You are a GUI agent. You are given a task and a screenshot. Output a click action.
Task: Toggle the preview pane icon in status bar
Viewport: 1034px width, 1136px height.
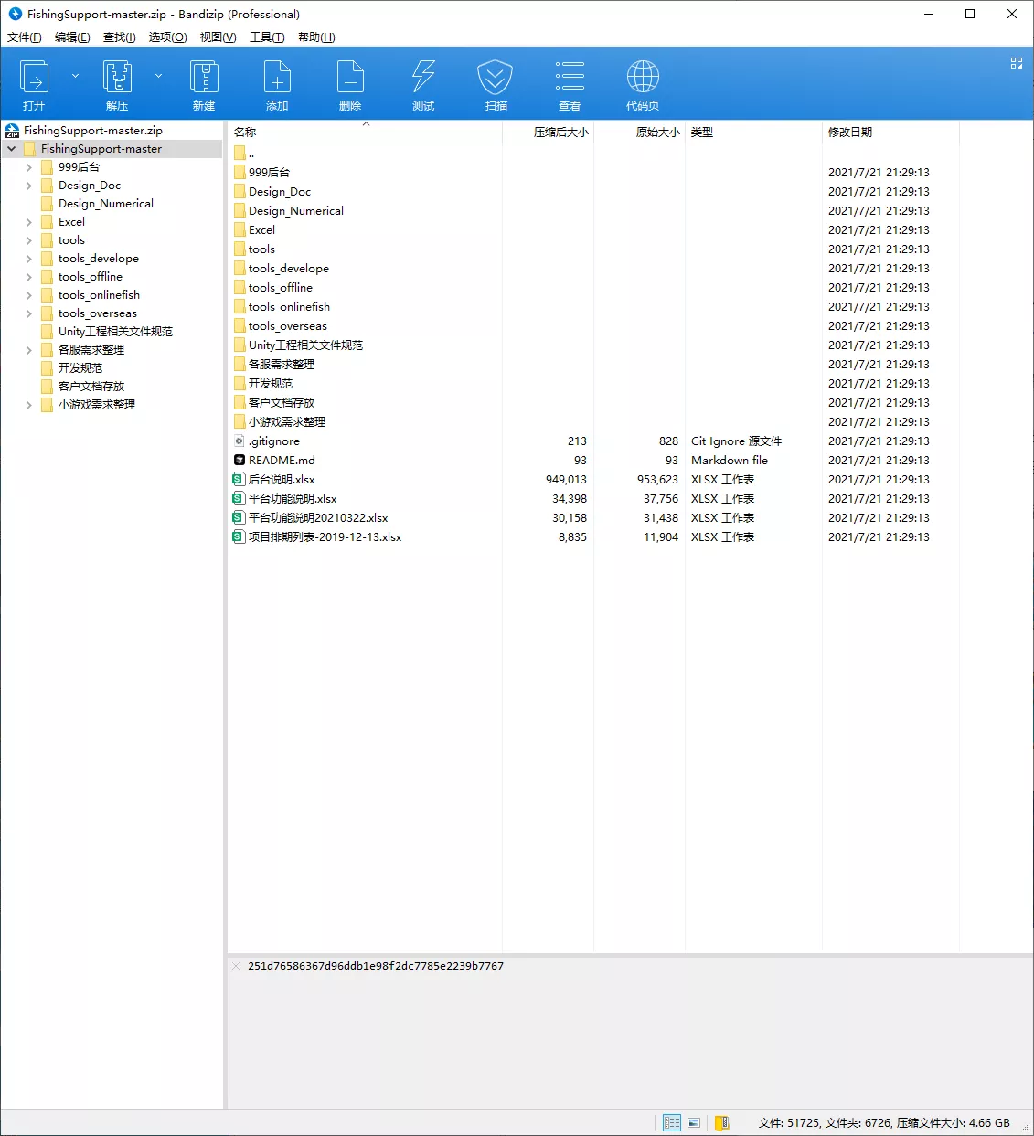coord(695,1122)
